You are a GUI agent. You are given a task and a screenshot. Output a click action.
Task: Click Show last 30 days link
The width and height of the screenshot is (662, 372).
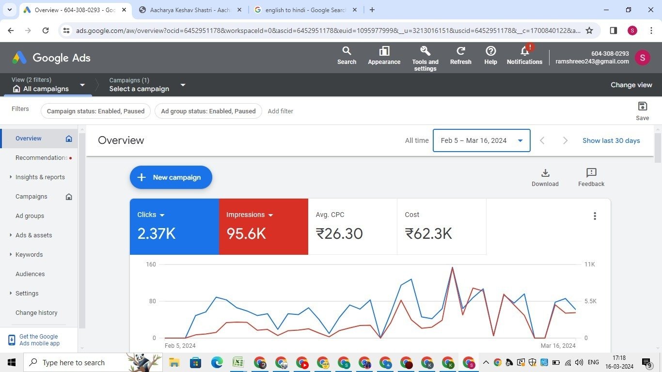tap(611, 140)
